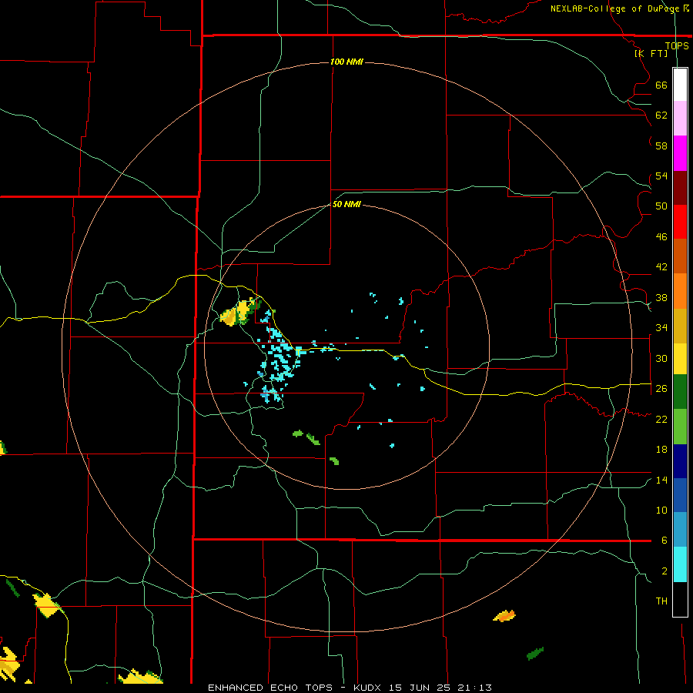Click the [K FT] legend units label
Image resolution: width=693 pixels, height=693 pixels.
(651, 53)
